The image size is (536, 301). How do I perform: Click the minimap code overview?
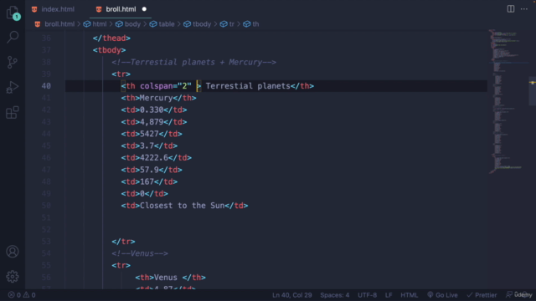508,102
